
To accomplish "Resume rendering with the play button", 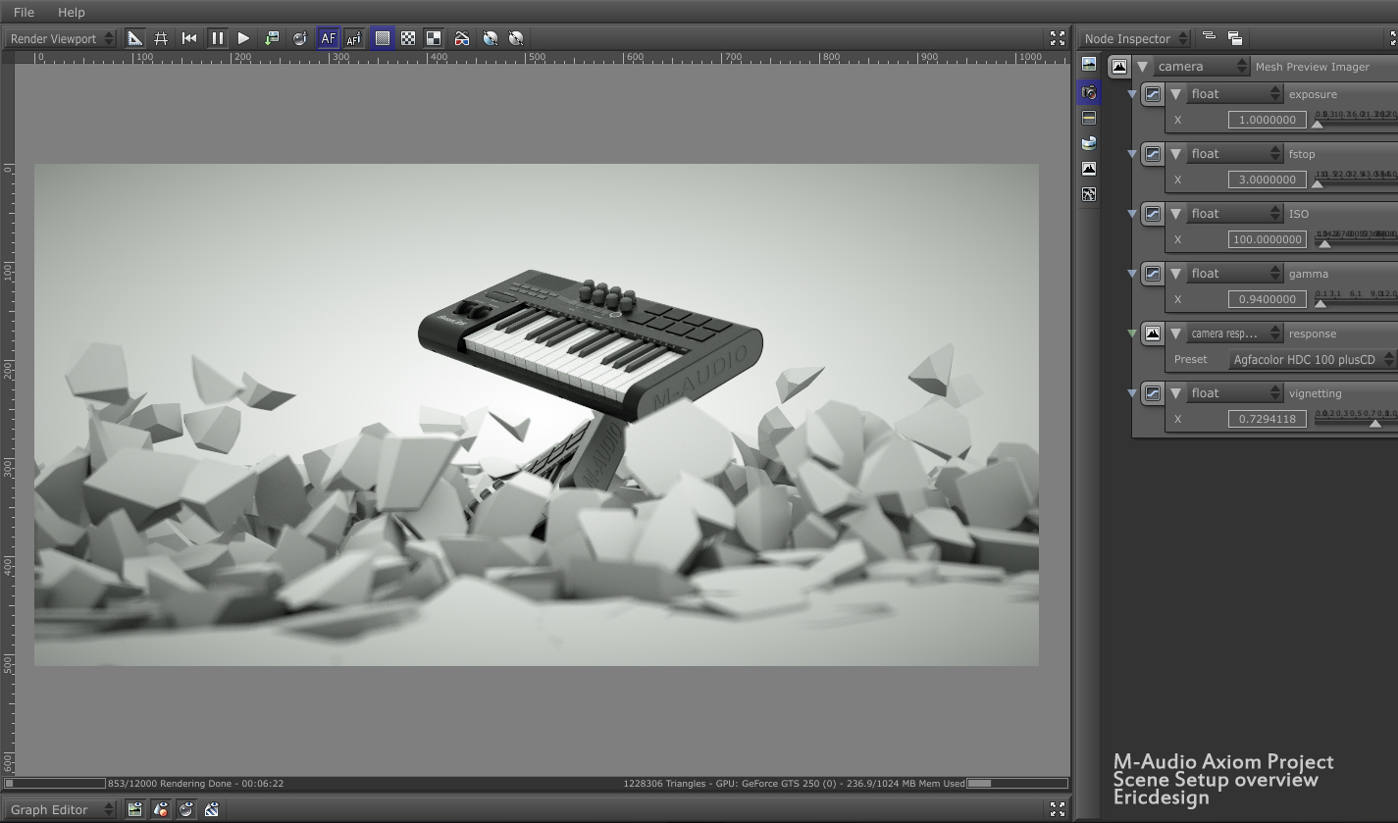I will (x=243, y=38).
